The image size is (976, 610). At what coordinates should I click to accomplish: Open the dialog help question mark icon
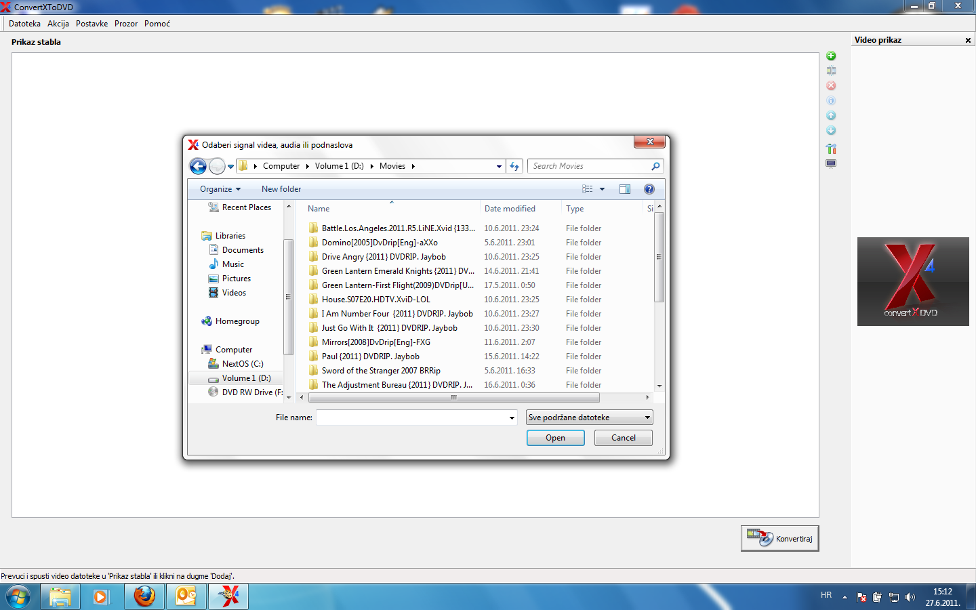point(649,189)
